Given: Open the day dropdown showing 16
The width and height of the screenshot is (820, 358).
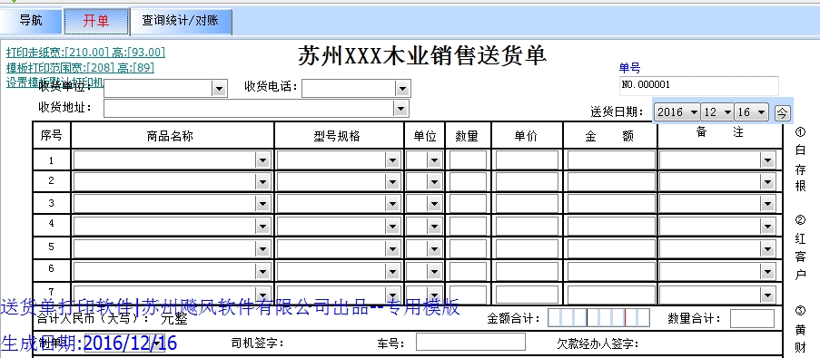Looking at the screenshot, I should coord(752,111).
